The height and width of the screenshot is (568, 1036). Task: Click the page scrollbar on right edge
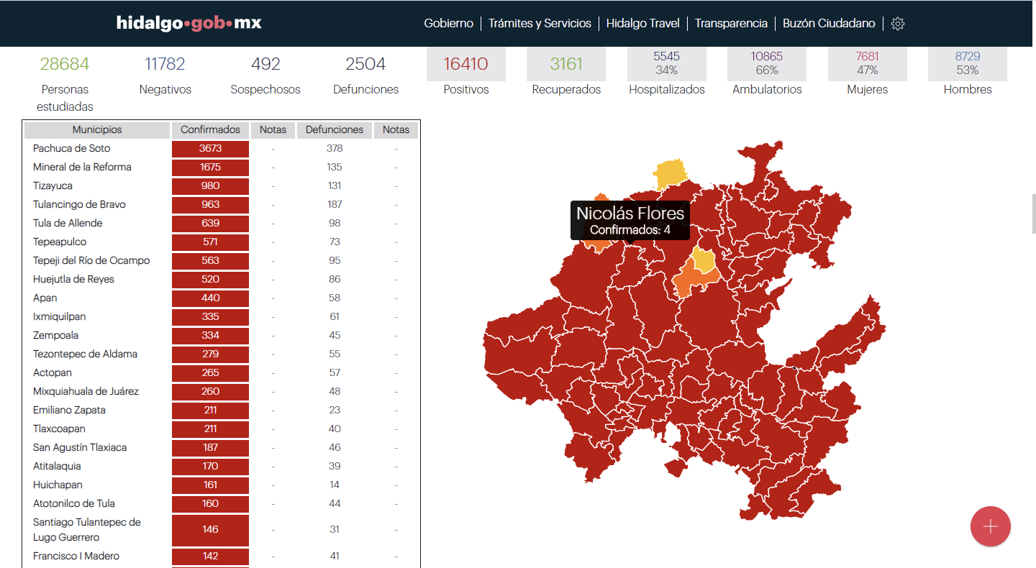pyautogui.click(x=1033, y=214)
